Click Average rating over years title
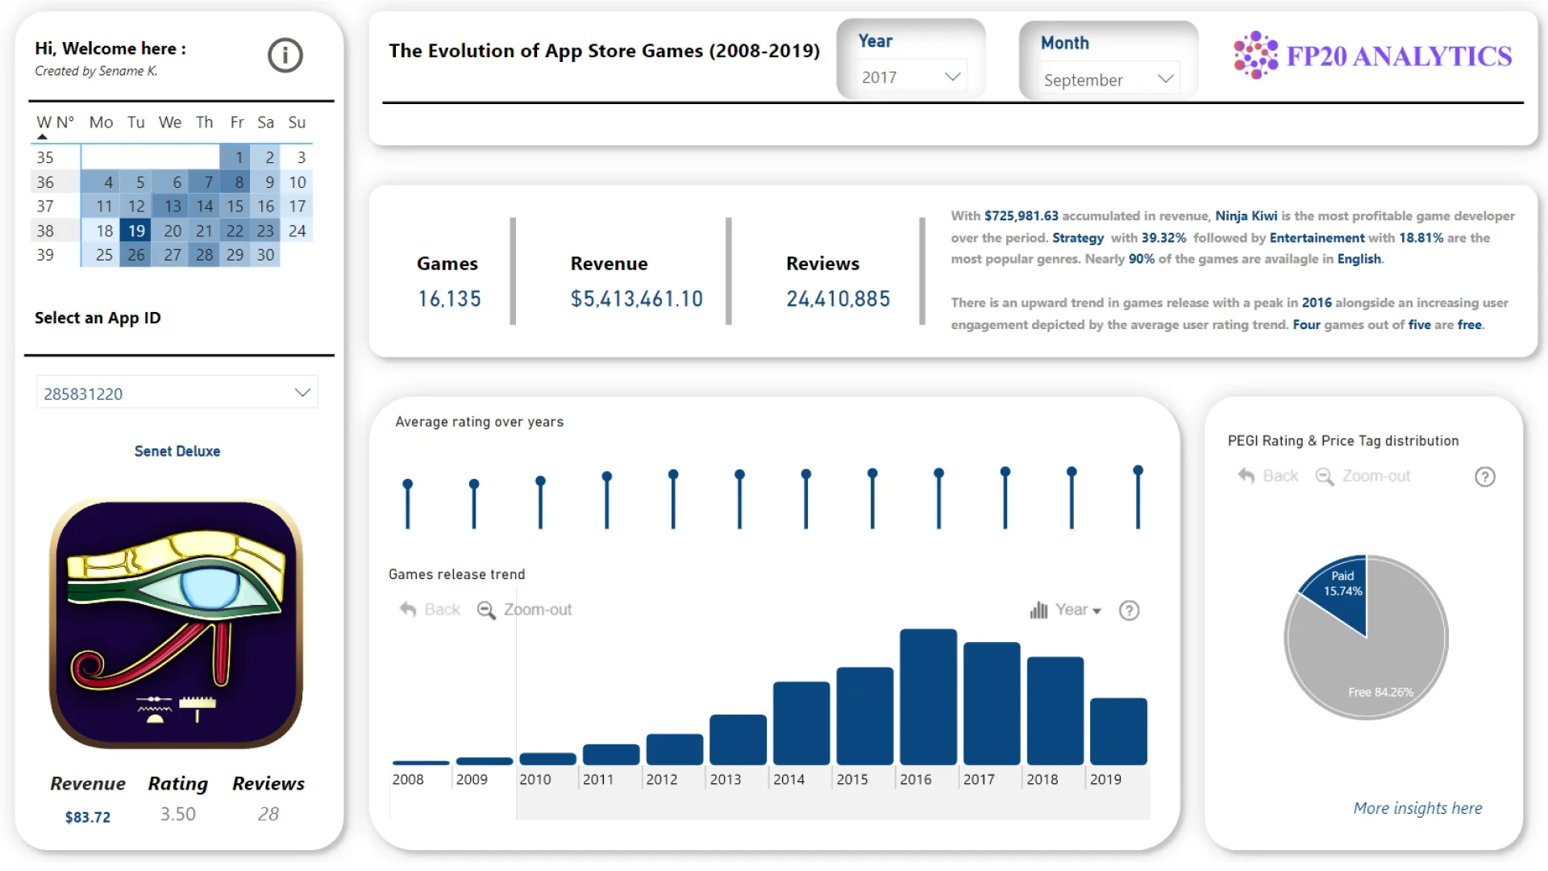 (x=480, y=422)
